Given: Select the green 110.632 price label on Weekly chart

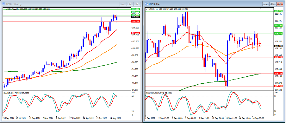Looking at the screenshot, I should coord(135,12).
